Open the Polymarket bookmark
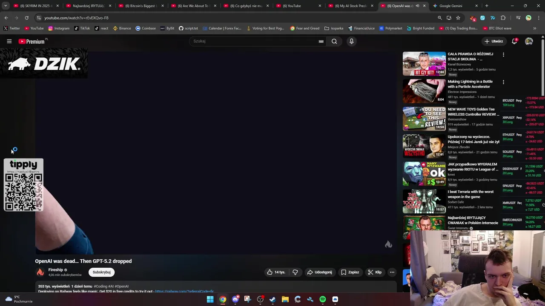The width and height of the screenshot is (545, 306). 390,28
